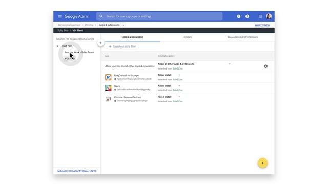Click RingCentral for Google app name

[127, 75]
